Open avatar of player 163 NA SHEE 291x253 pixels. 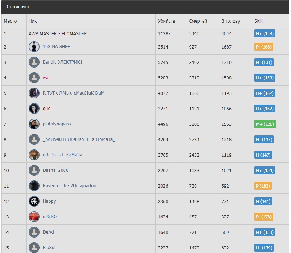point(34,47)
